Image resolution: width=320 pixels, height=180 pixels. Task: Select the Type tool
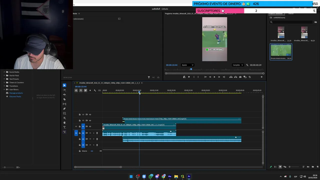(x=64, y=127)
